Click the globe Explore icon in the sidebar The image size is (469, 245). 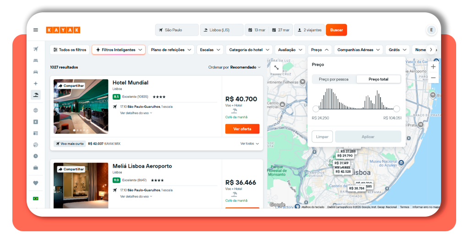[36, 111]
